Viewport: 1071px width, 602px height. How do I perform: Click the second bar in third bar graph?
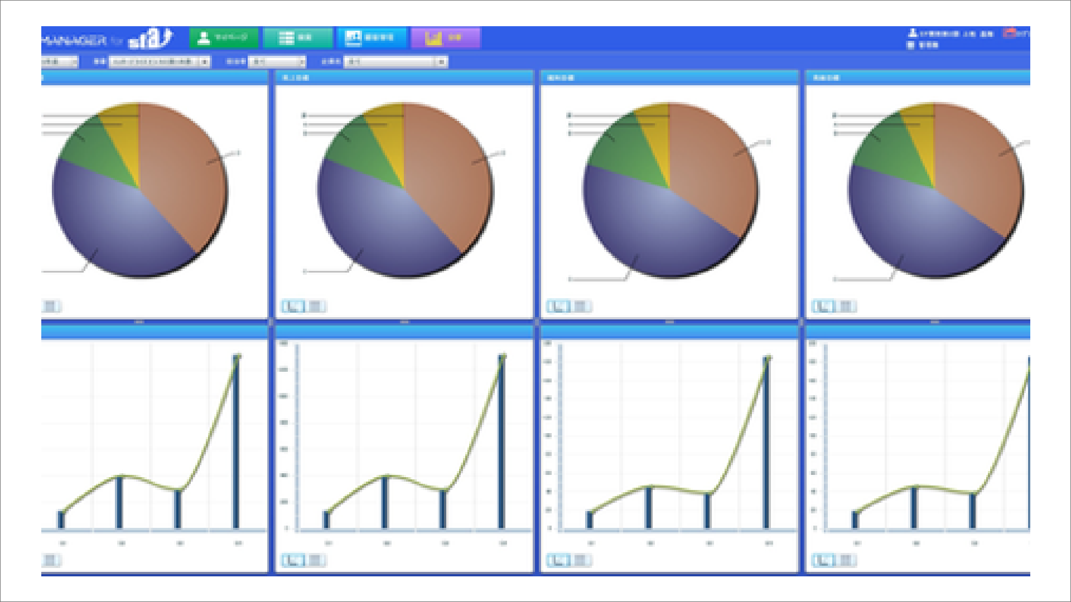[x=649, y=507]
